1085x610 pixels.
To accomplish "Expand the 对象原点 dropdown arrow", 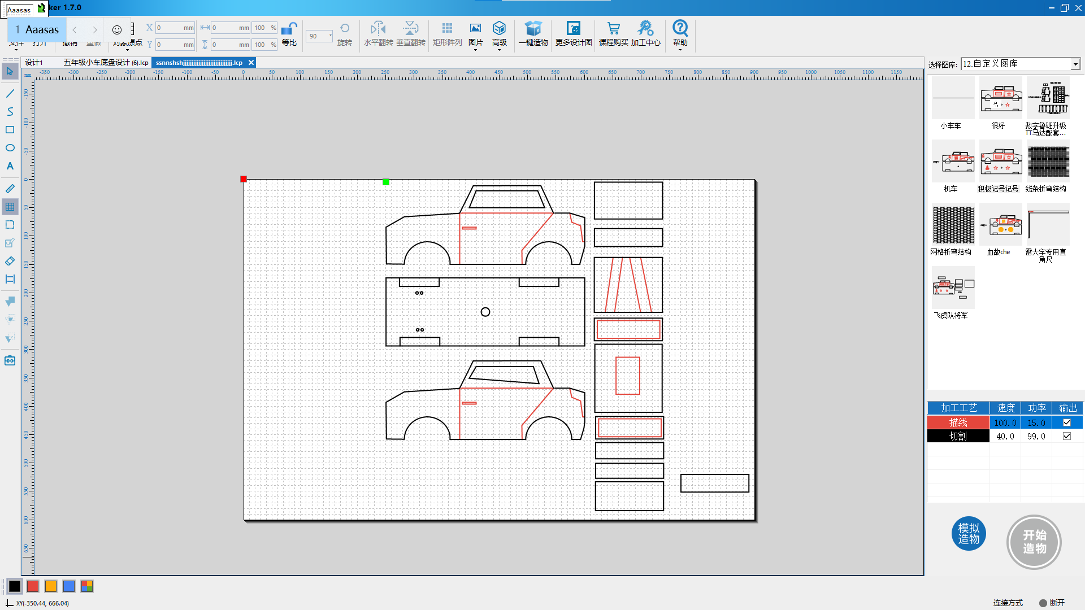I will point(127,50).
